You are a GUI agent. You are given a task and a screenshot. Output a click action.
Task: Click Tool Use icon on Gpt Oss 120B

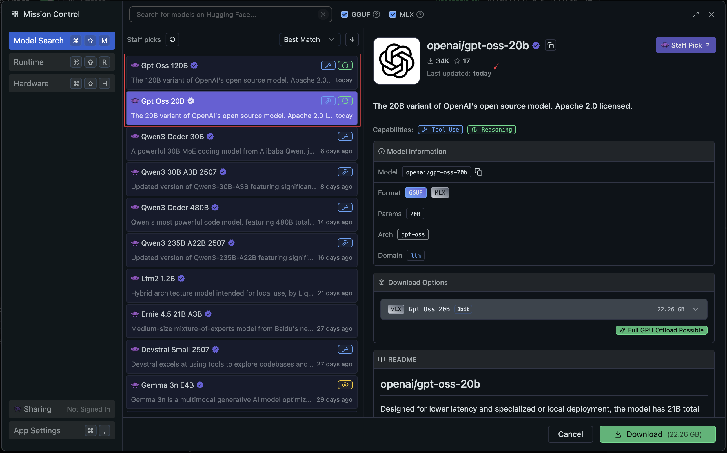pos(328,65)
